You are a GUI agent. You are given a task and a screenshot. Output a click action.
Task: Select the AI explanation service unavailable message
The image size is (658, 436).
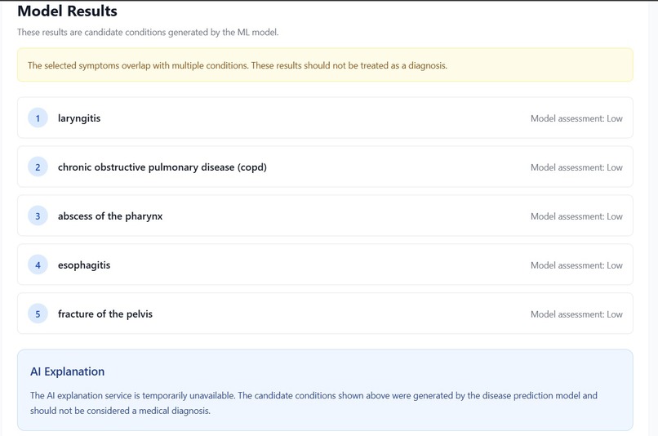[313, 403]
